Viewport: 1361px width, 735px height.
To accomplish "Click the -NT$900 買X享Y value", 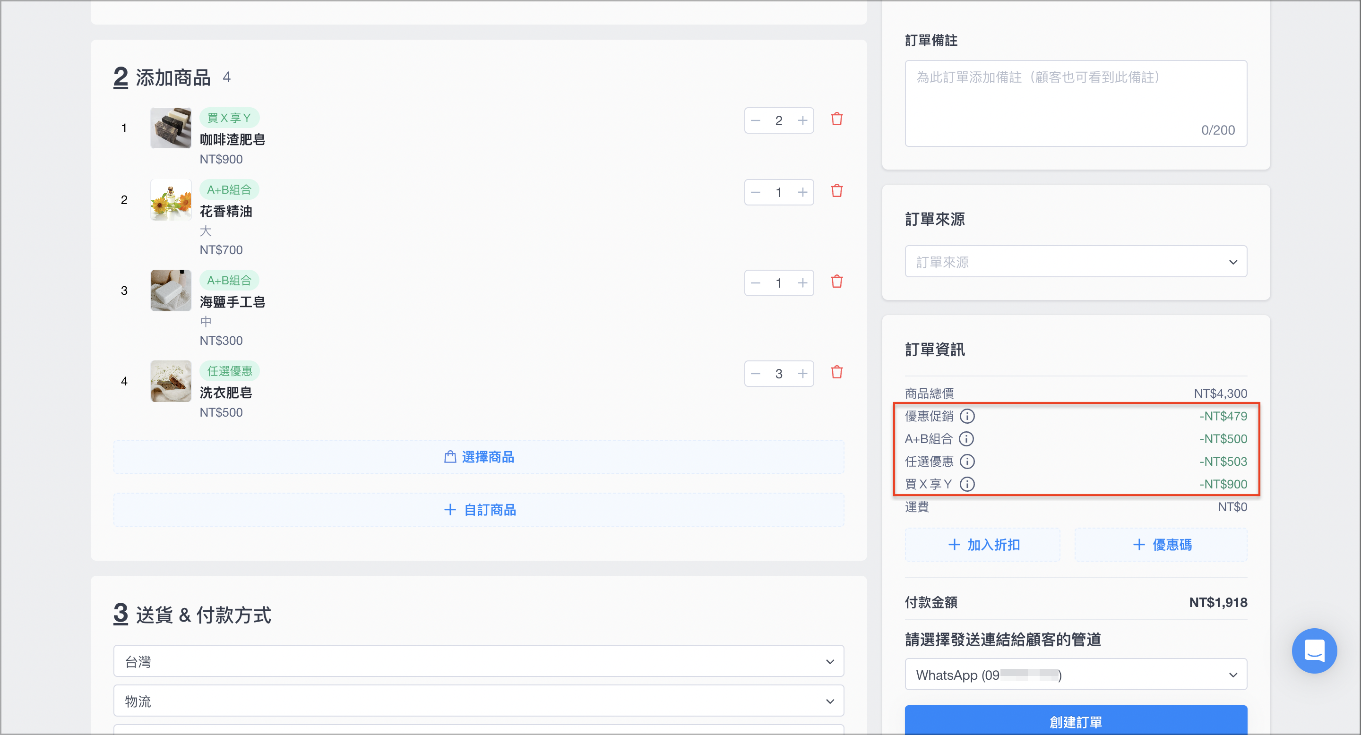I will pyautogui.click(x=1223, y=485).
